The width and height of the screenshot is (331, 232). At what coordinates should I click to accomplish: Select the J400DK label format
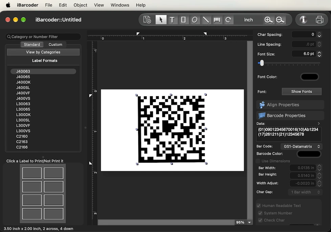(43, 82)
